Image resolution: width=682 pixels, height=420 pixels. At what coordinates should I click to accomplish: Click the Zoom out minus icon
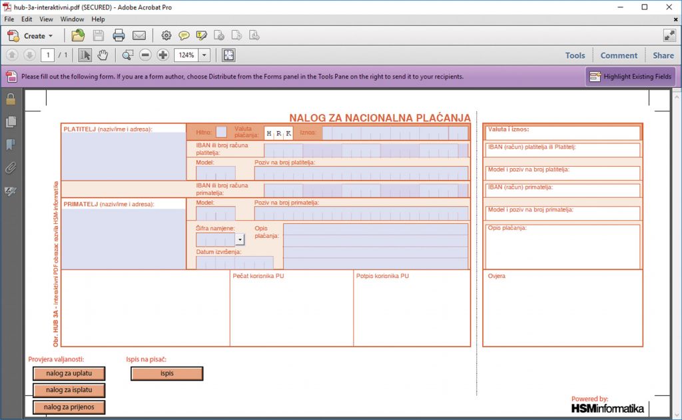coord(145,55)
